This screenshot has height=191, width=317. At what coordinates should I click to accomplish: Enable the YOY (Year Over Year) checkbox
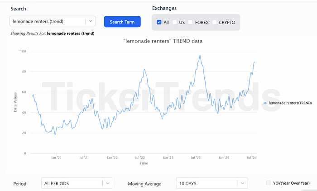pyautogui.click(x=269, y=183)
